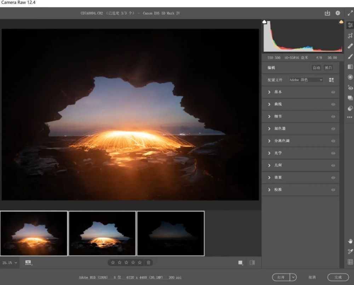Image resolution: width=354 pixels, height=285 pixels.
Task: Toggle visibility eye for 混色器 panel
Action: click(x=333, y=129)
